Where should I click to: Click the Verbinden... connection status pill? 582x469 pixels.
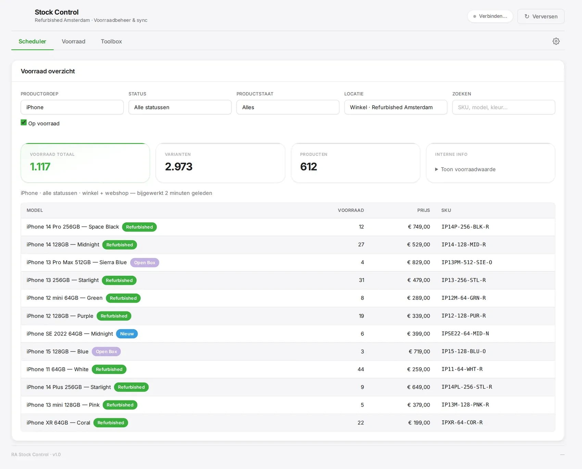pyautogui.click(x=490, y=16)
